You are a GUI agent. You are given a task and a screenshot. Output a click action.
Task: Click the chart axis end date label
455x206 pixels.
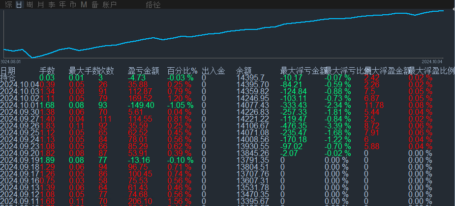point(432,62)
